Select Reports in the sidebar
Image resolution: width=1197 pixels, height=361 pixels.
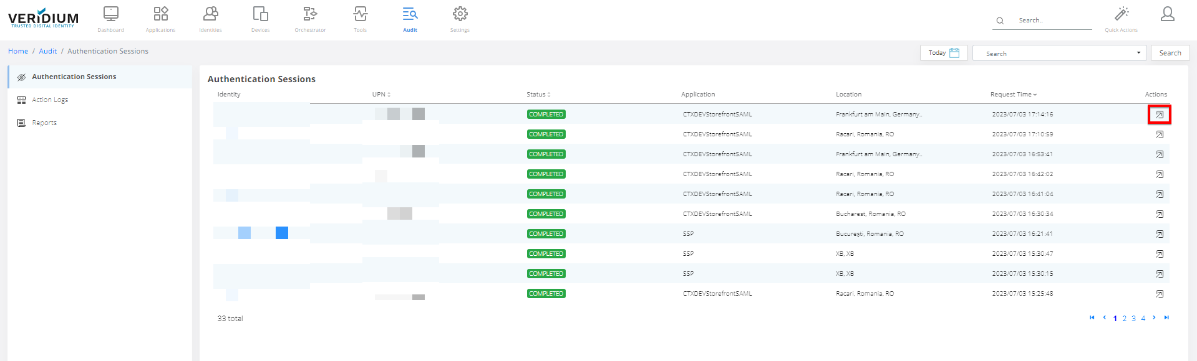click(44, 123)
